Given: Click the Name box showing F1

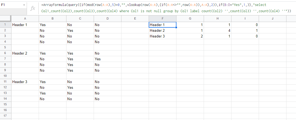Looking at the screenshot, I should coord(13,5).
